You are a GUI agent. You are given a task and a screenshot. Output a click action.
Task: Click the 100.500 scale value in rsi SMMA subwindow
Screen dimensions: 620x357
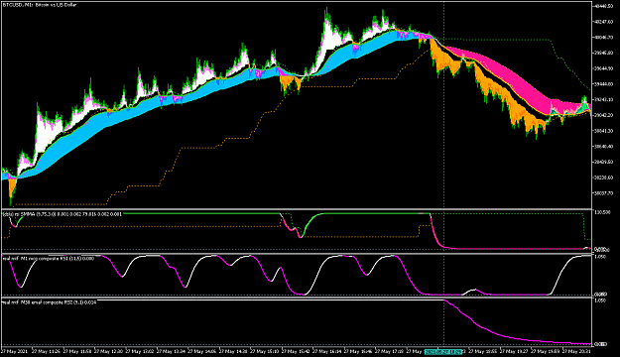[602, 212]
